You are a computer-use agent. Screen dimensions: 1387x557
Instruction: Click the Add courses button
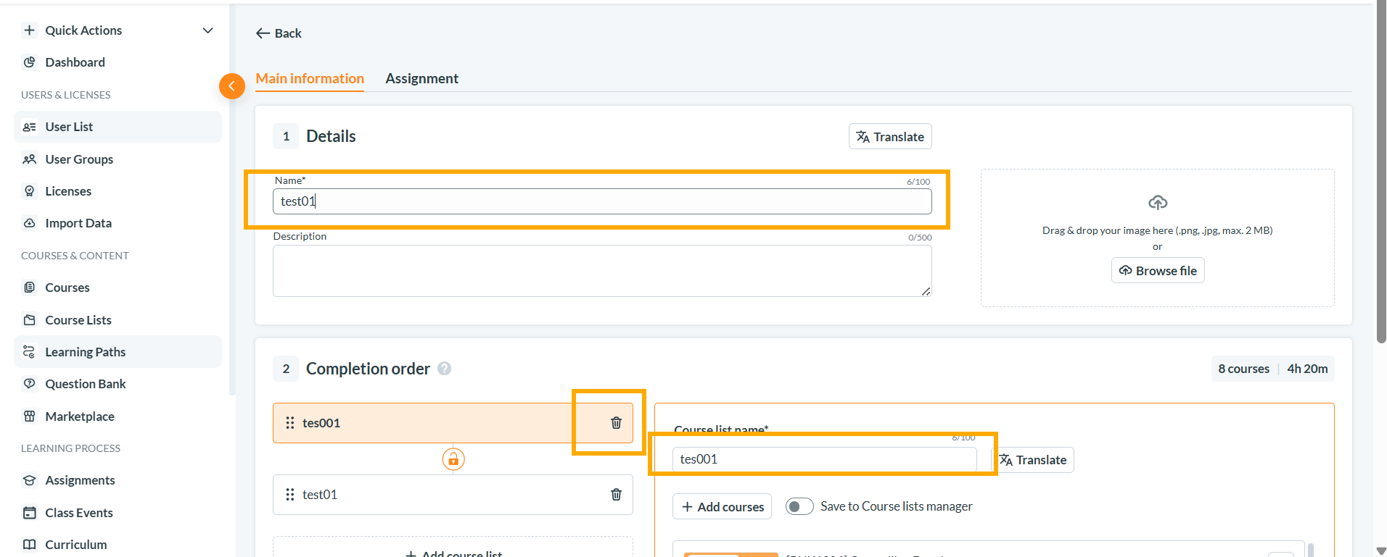pos(723,506)
